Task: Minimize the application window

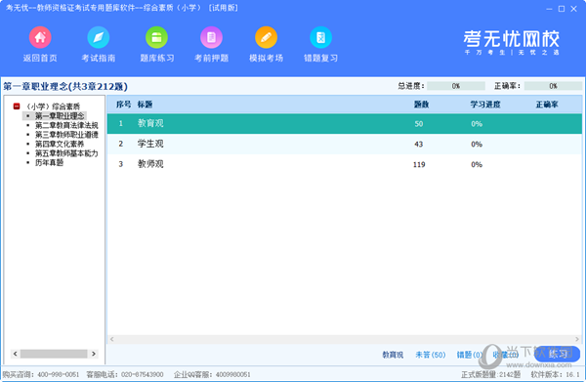Action: click(x=549, y=9)
